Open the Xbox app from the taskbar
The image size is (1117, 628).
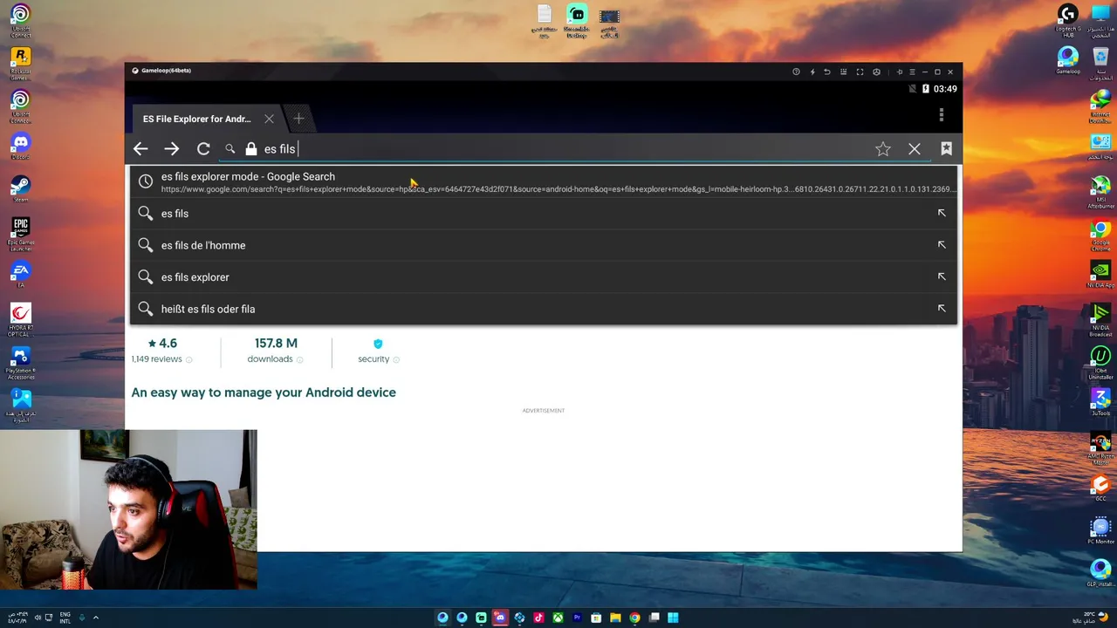click(x=558, y=618)
